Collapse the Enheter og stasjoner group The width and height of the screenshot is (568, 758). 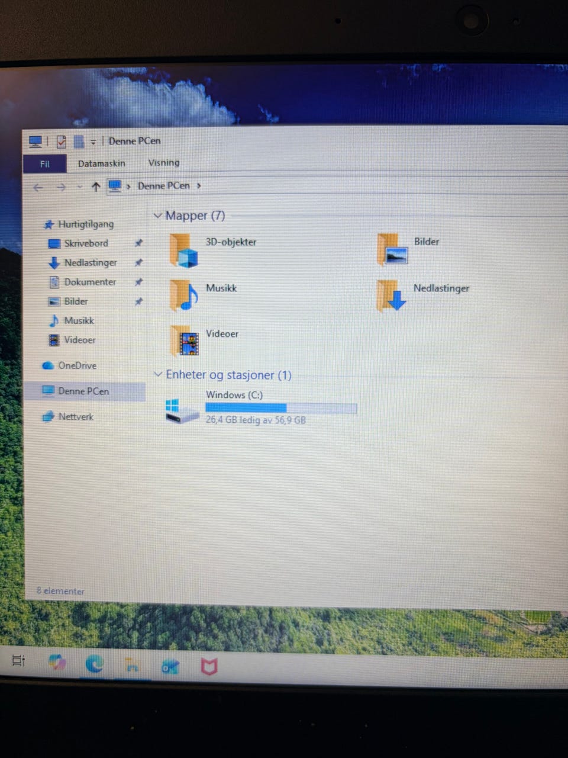coord(157,374)
